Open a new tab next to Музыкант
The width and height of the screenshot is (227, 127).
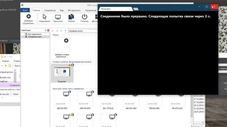click(136, 9)
